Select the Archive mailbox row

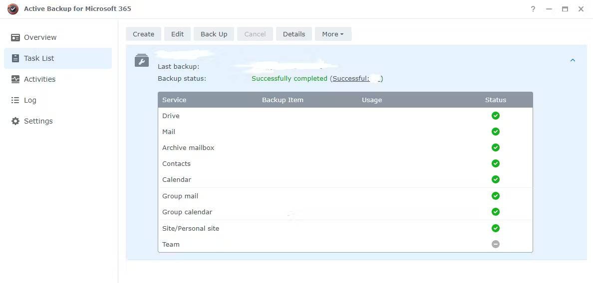[x=345, y=147]
